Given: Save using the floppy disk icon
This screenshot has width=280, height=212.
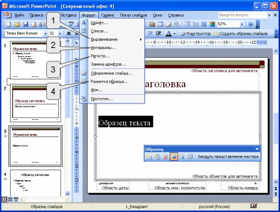Looking at the screenshot, I should 25,24.
